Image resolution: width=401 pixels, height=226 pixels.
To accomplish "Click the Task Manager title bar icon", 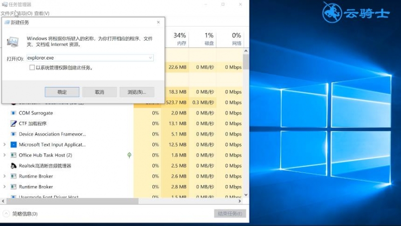I will (x=5, y=4).
